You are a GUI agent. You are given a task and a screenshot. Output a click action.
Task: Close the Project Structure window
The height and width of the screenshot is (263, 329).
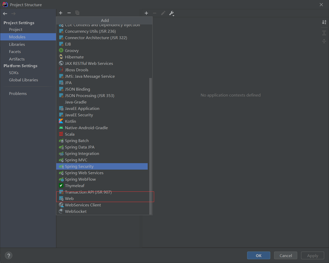tap(321, 5)
